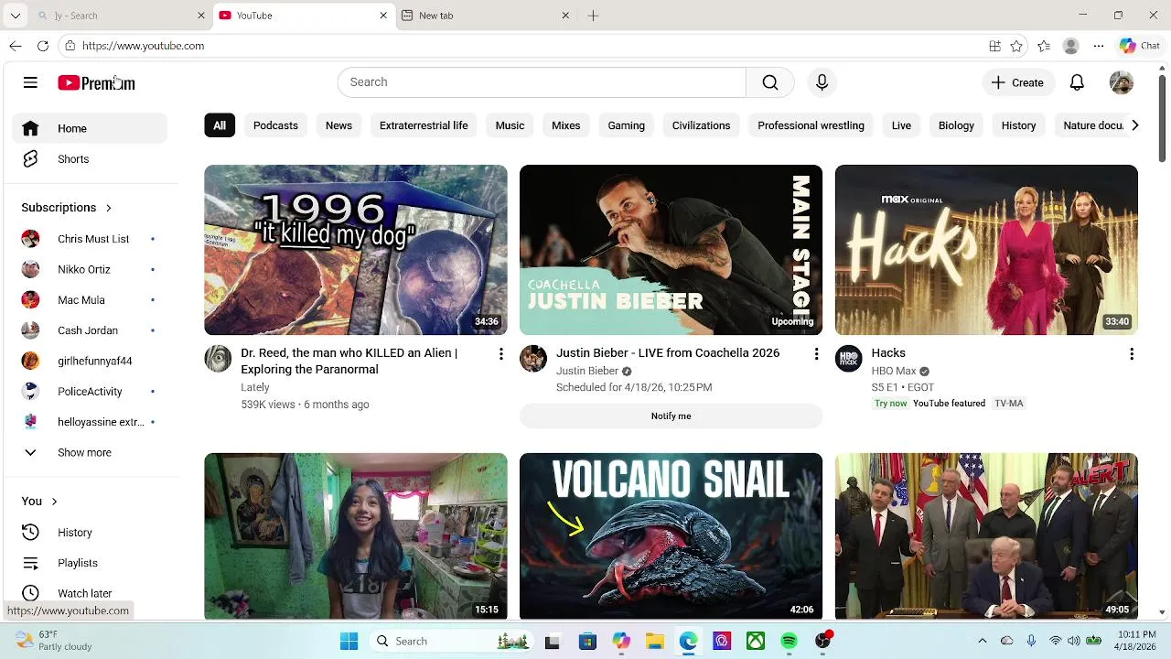The height and width of the screenshot is (659, 1171).
Task: Open the Xbox app from taskbar
Action: coord(755,642)
